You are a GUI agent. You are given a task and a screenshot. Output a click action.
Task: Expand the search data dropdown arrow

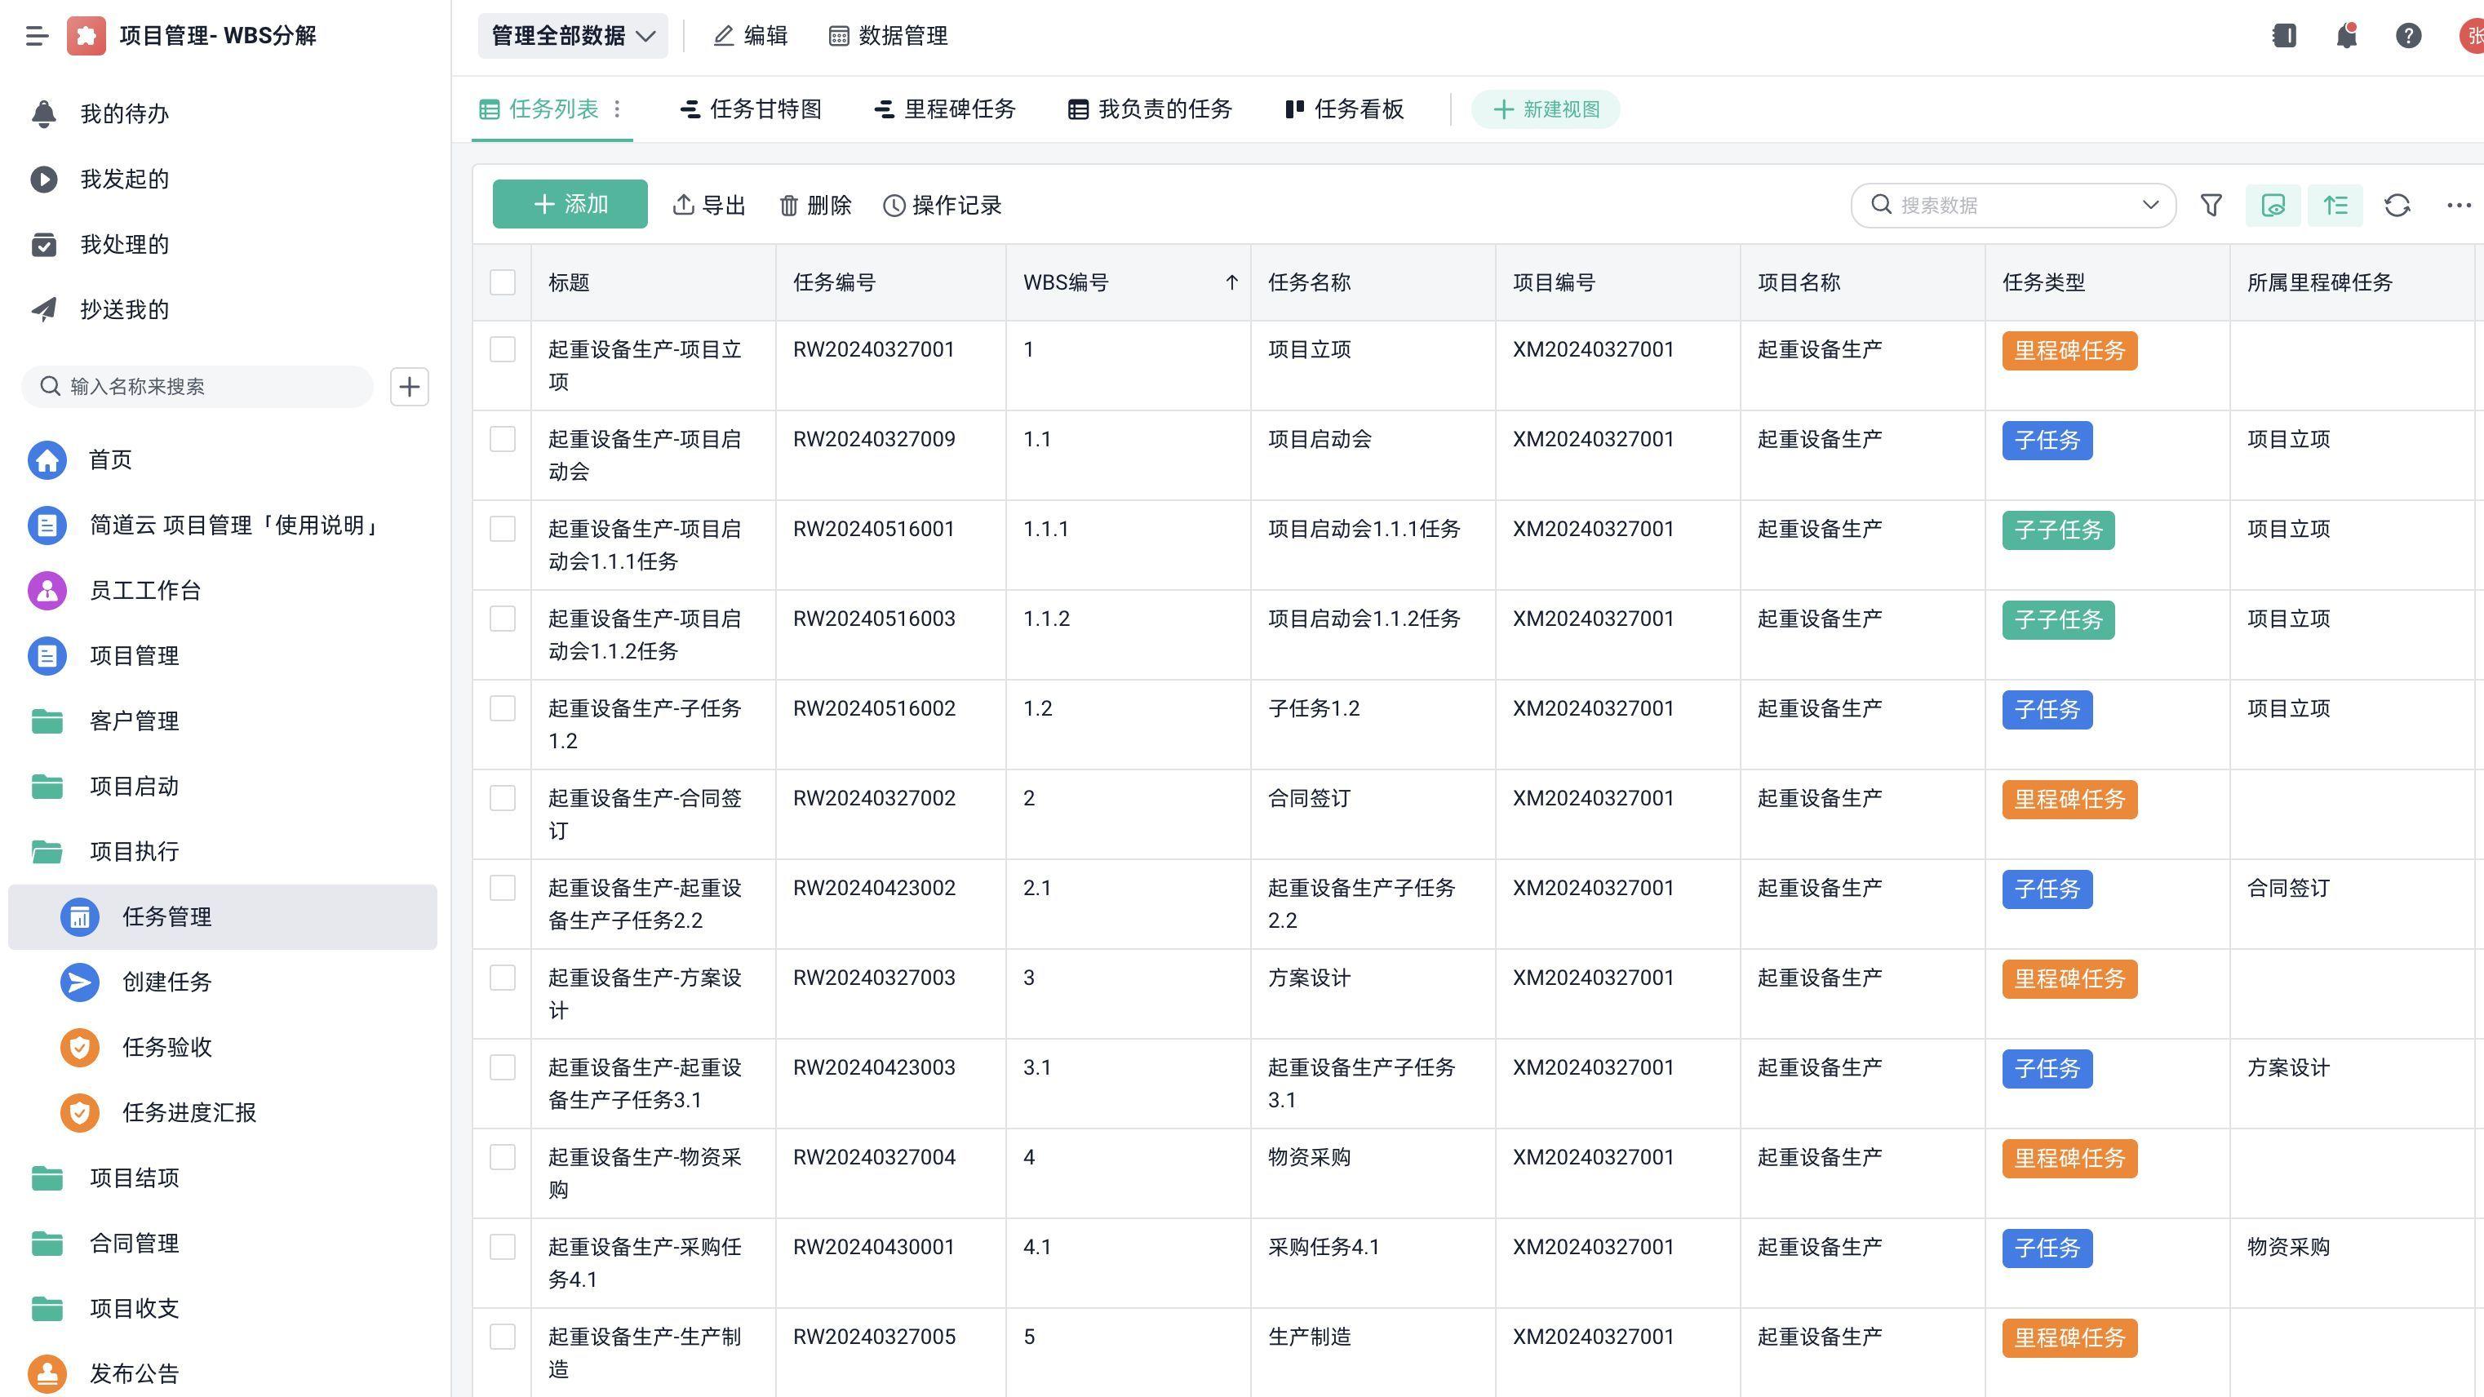point(2153,204)
